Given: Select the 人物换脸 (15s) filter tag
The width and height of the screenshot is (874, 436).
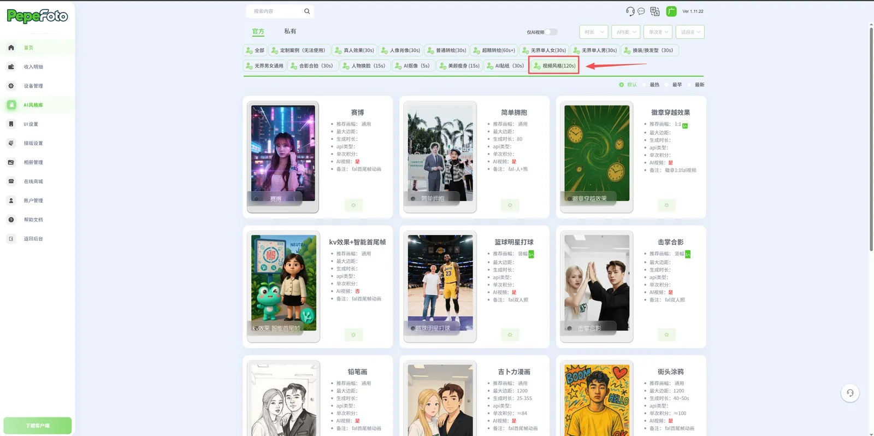Looking at the screenshot, I should (x=364, y=66).
